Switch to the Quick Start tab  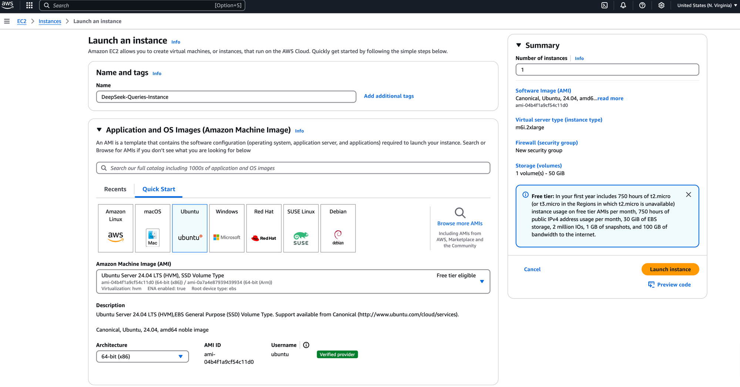[x=159, y=189]
